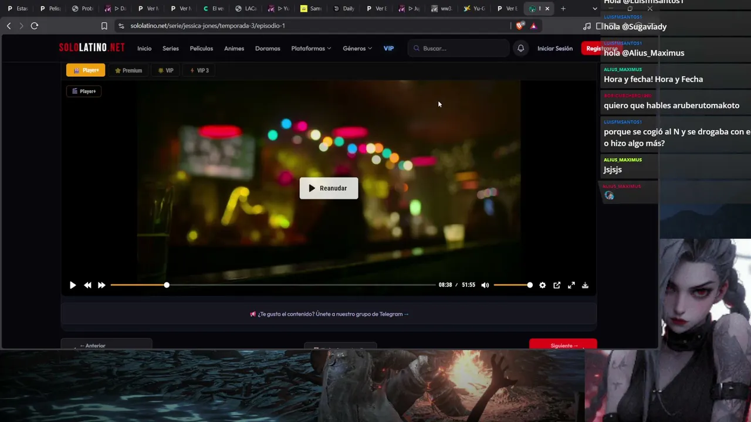Image resolution: width=751 pixels, height=422 pixels.
Task: Go to the Siguiente episode
Action: pyautogui.click(x=563, y=345)
